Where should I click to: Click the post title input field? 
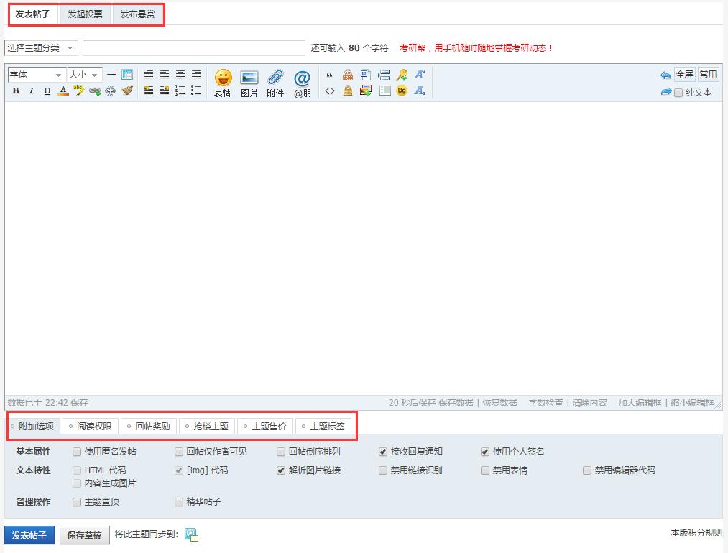(193, 48)
